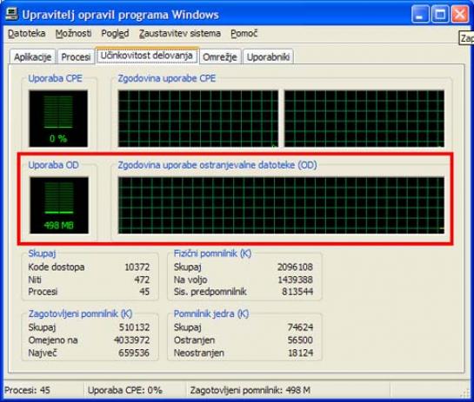Click the page file usage history graph
Image resolution: width=474 pixels, height=402 pixels.
281,205
